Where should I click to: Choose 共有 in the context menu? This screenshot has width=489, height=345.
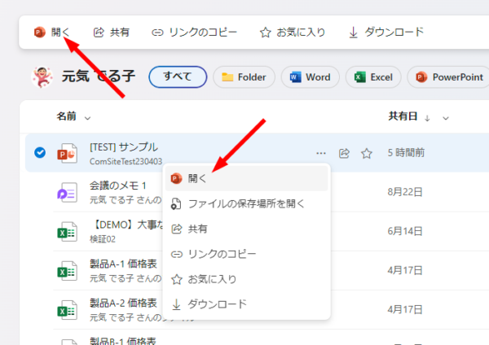(246, 229)
